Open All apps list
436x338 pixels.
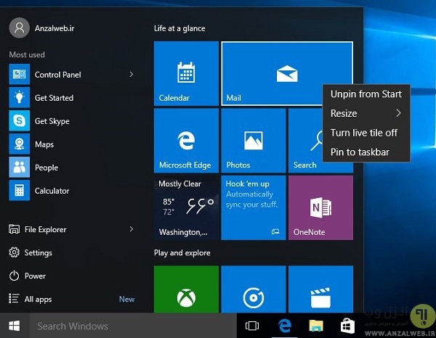[x=39, y=299]
